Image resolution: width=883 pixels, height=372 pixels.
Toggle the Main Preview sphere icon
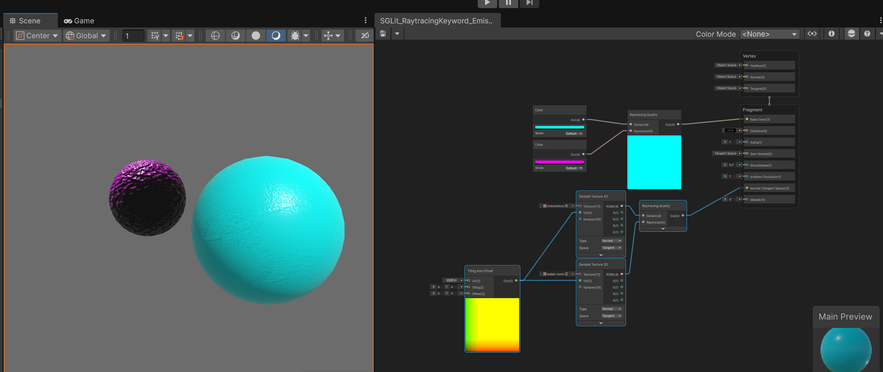pos(851,34)
